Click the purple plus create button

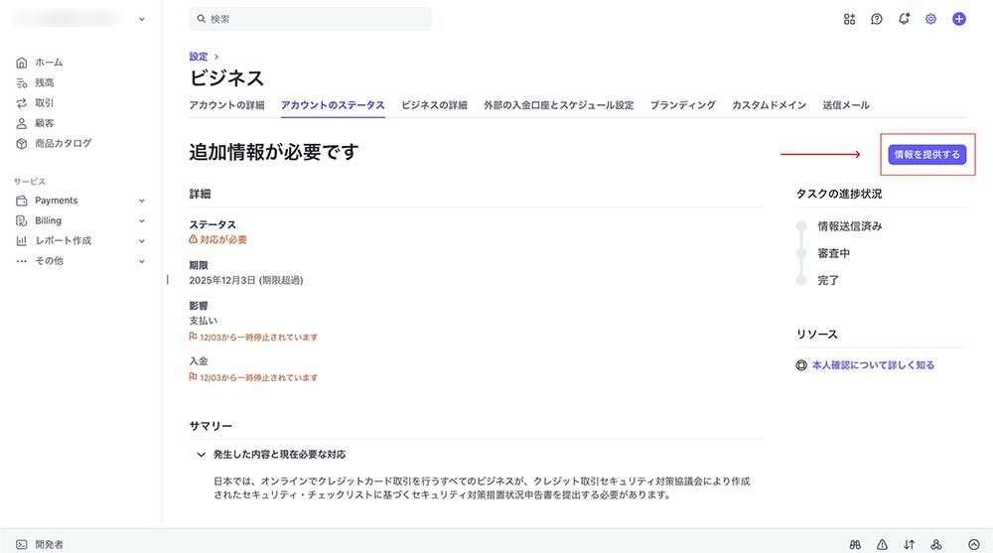959,19
